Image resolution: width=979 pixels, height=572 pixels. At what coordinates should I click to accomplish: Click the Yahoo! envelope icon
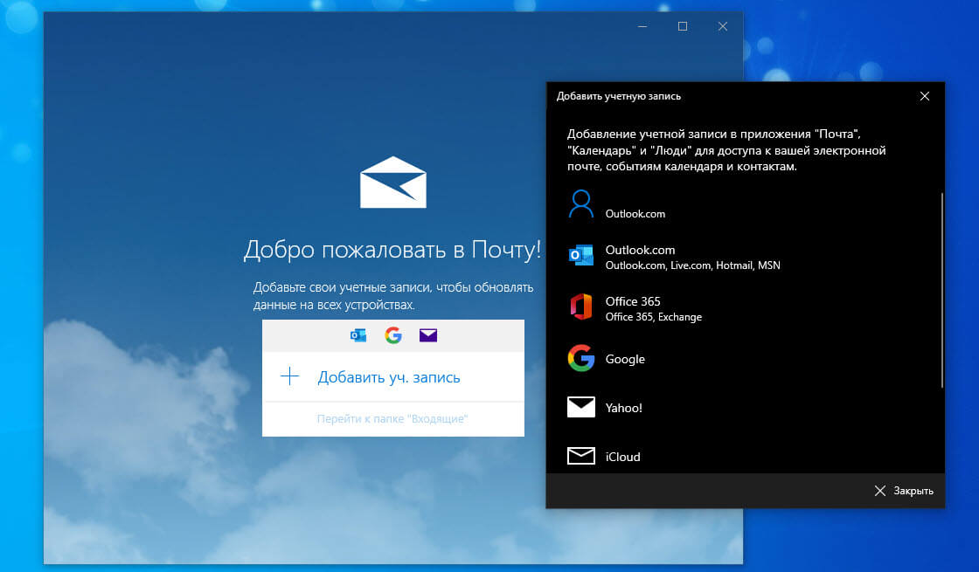[580, 407]
